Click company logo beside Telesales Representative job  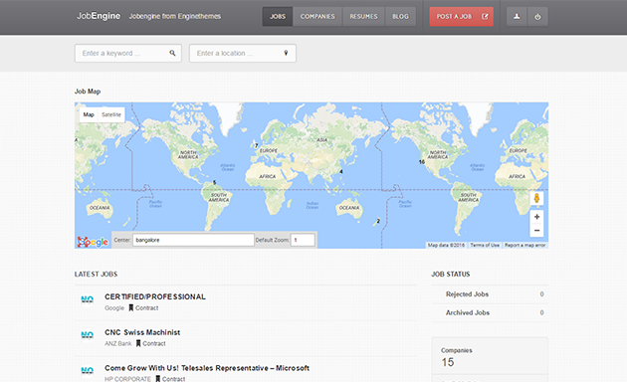point(88,371)
